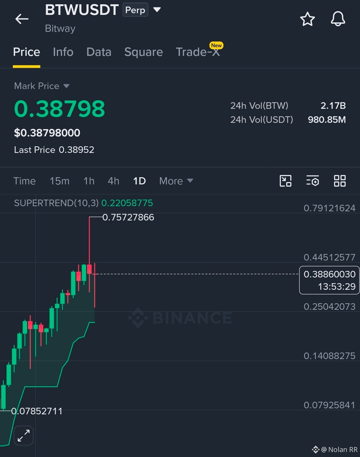Screen dimensions: 360x457
Task: Open the Data tab
Action: [99, 52]
